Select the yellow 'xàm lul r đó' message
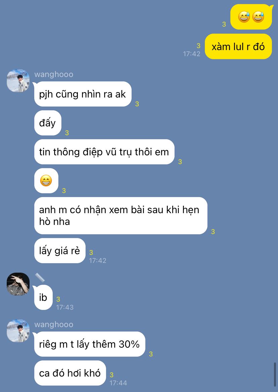This screenshot has height=392, width=278. pos(238,46)
